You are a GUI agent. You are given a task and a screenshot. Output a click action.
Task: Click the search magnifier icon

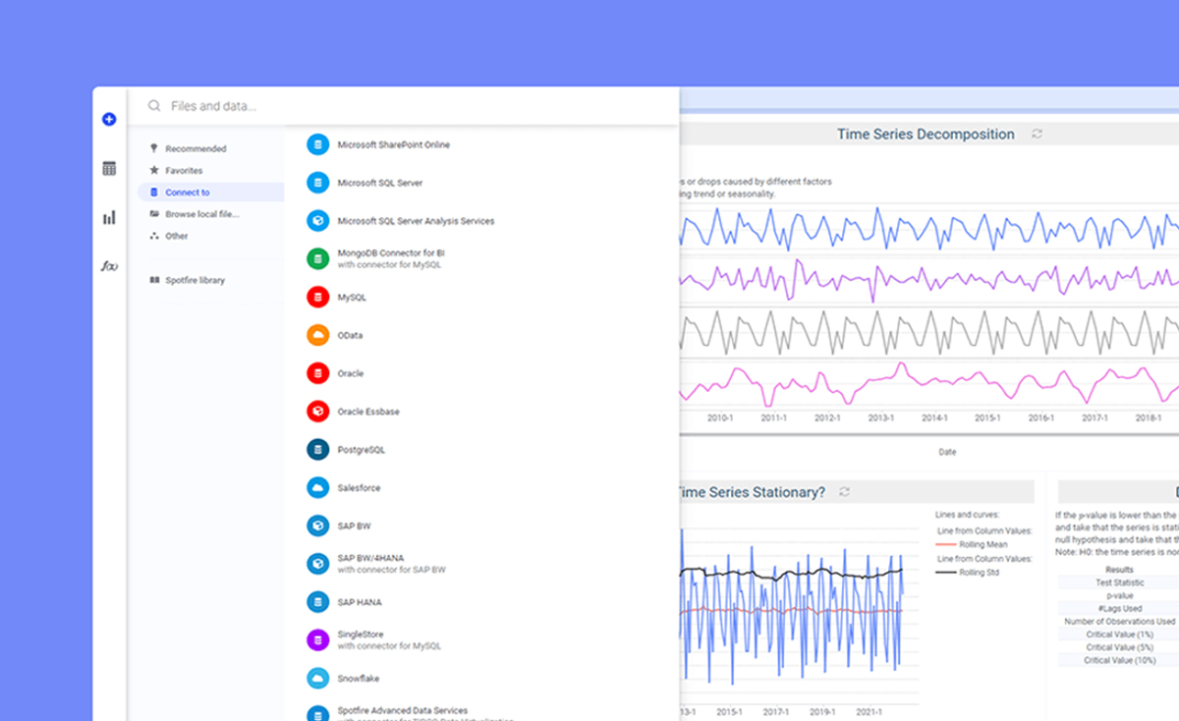(x=154, y=106)
